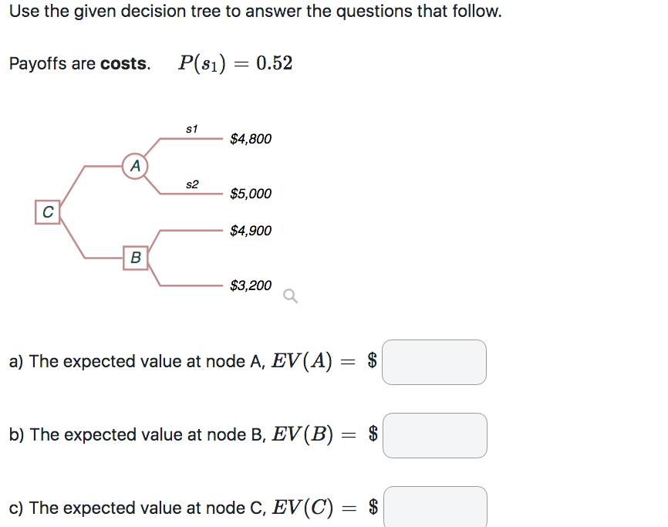Click the EV(B) formula text
This screenshot has height=527, width=668.
(x=302, y=434)
